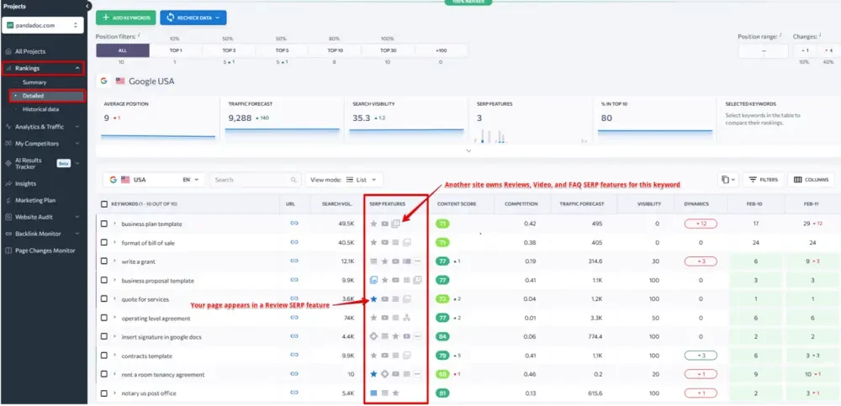This screenshot has height=406, width=841.
Task: Select the TOP 10 position filter
Action: pyautogui.click(x=335, y=50)
